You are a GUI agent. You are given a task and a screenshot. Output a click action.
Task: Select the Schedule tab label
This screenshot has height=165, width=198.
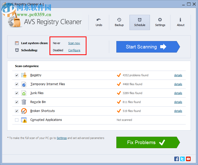[x=140, y=25]
